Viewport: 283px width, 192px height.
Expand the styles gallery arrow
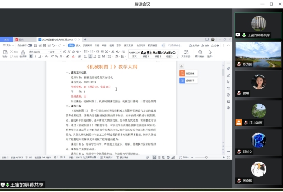177,57
